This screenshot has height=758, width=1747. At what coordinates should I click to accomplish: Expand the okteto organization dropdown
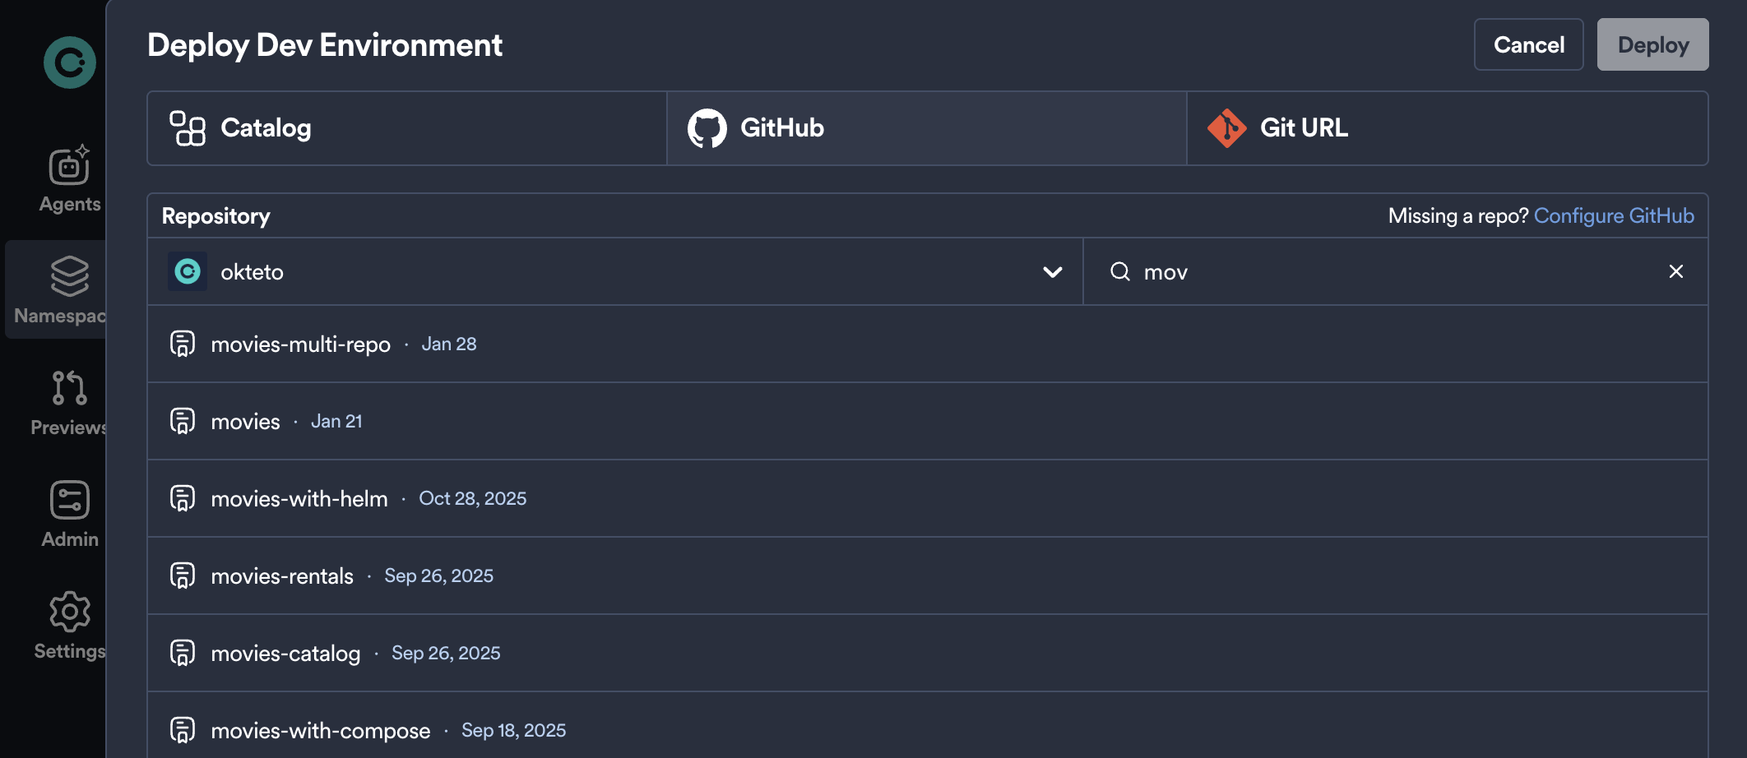point(1050,271)
